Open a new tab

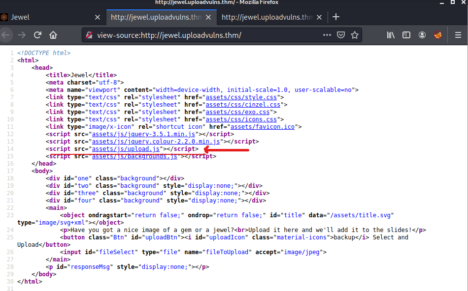pos(336,17)
